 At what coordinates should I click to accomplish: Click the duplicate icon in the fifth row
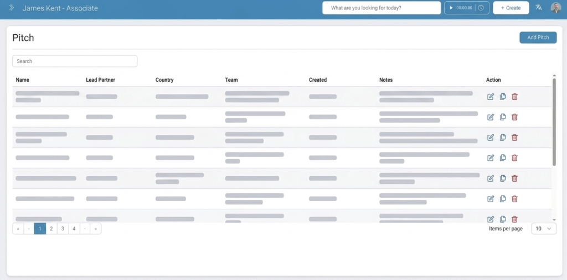503,178
